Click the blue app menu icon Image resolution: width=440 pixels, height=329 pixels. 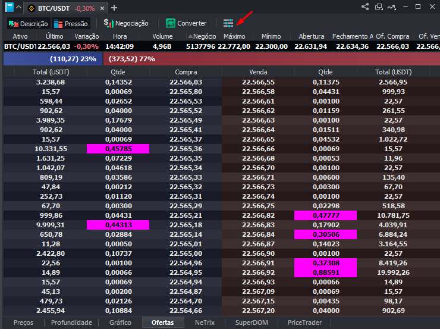click(10, 7)
